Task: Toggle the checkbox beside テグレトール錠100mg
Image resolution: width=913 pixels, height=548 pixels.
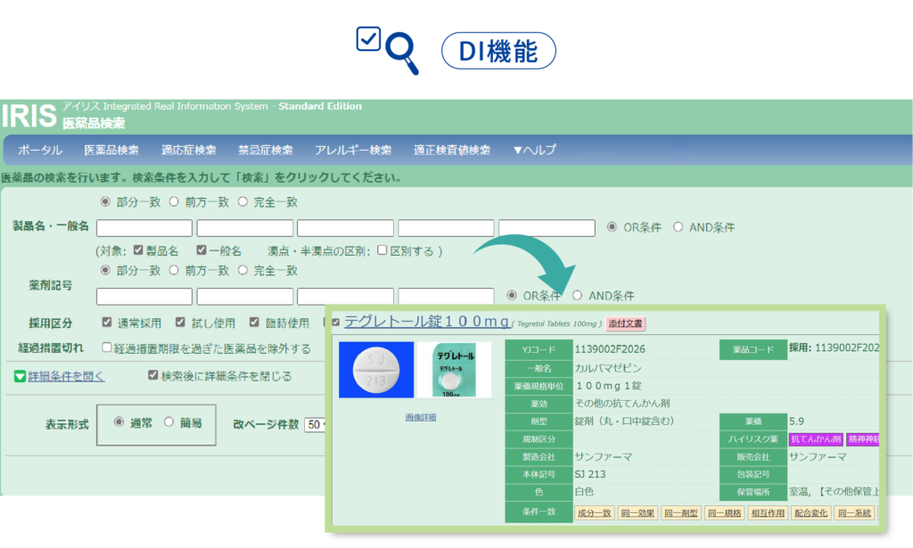Action: tap(336, 323)
